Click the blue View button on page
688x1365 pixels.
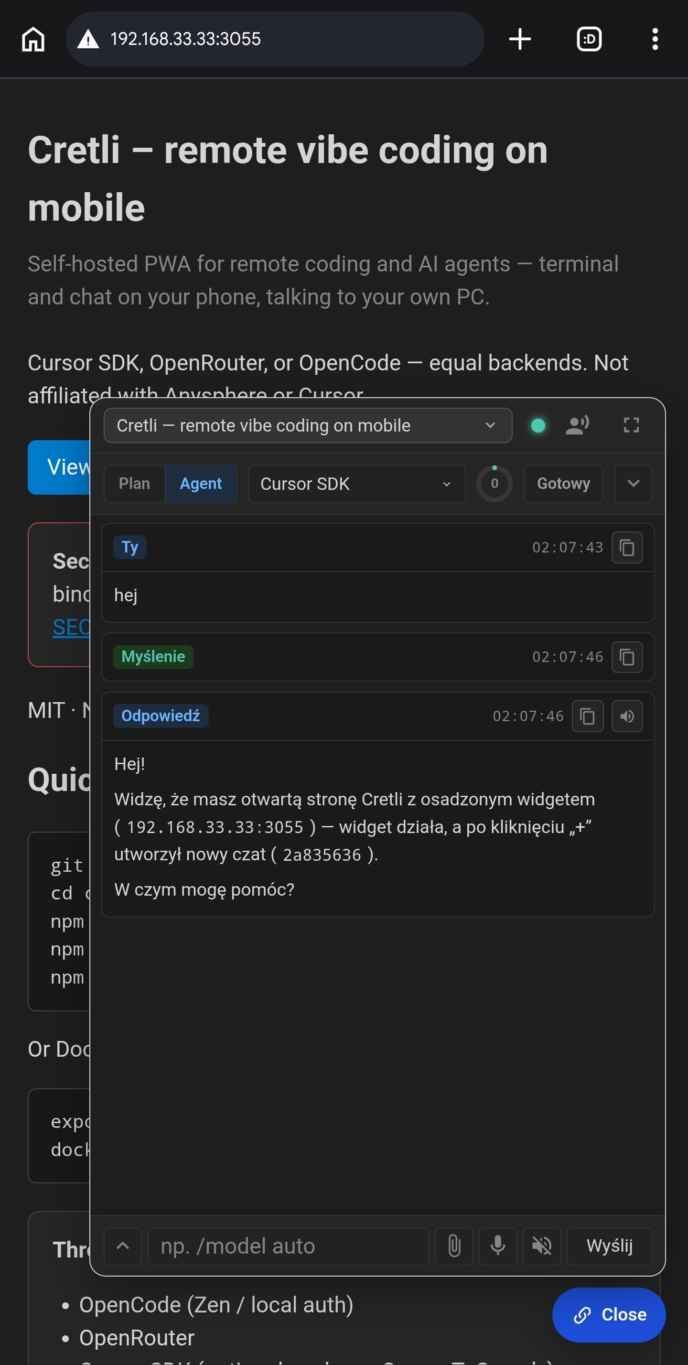(x=59, y=467)
